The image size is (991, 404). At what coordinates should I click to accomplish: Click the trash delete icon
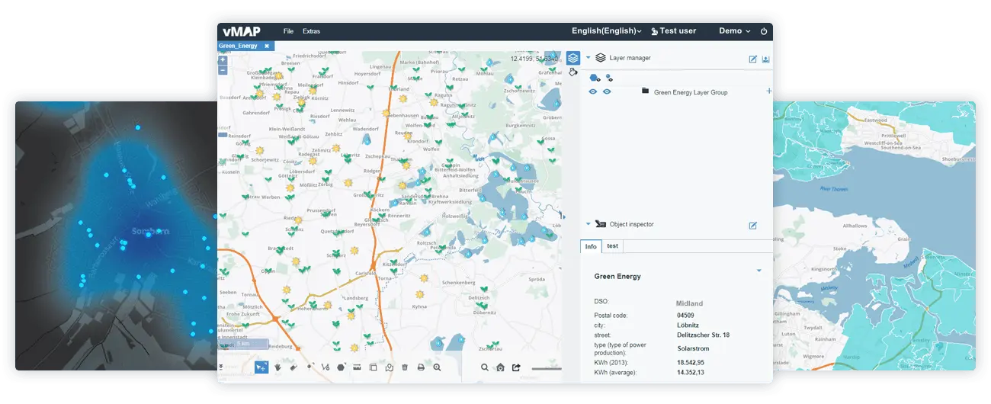(x=405, y=367)
